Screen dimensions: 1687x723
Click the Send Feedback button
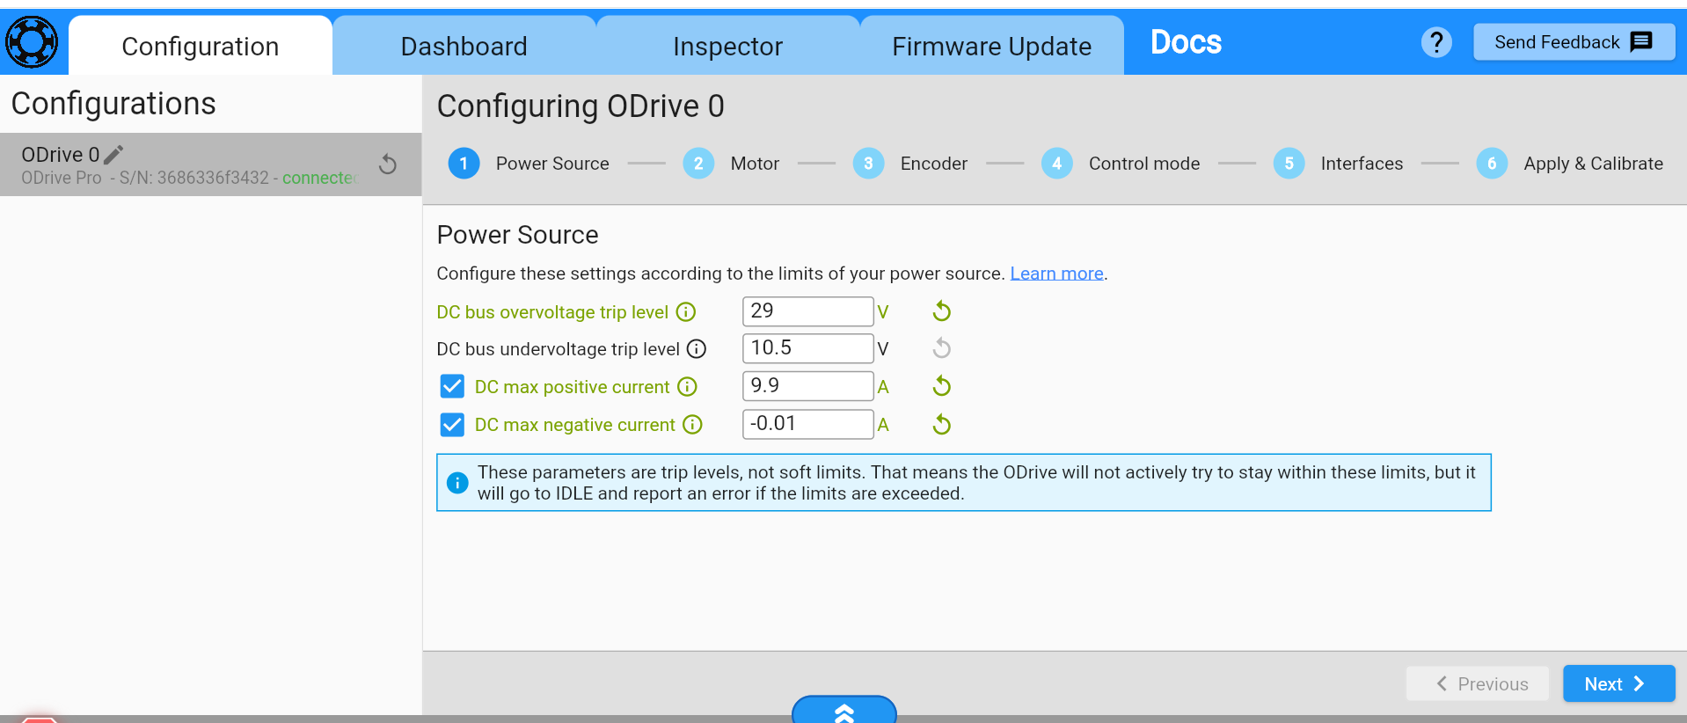pos(1574,42)
